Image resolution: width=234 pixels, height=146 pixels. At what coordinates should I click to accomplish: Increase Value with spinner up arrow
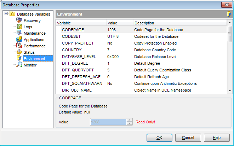pos(130,120)
